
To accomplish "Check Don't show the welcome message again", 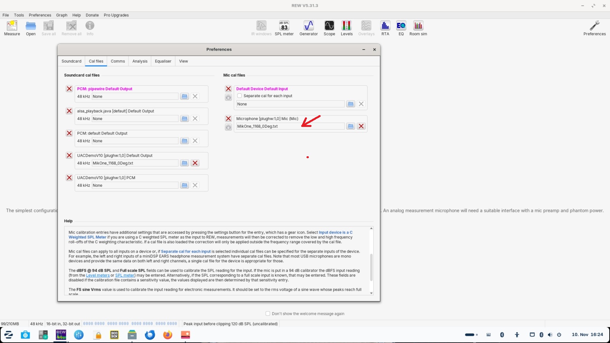I will point(268,314).
